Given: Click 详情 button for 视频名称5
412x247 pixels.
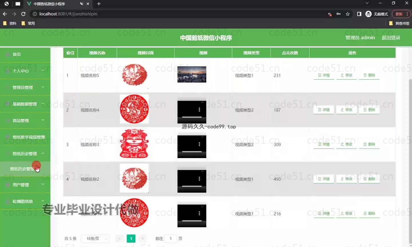Looking at the screenshot, I should (324, 75).
